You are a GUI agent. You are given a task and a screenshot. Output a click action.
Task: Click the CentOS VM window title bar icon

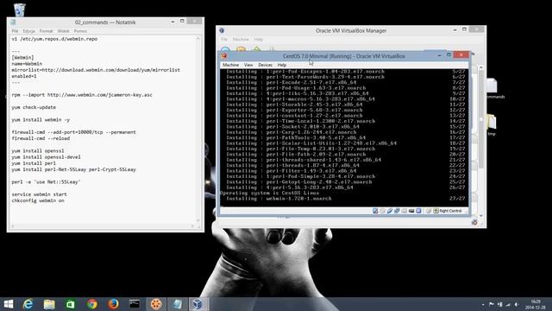coord(224,55)
